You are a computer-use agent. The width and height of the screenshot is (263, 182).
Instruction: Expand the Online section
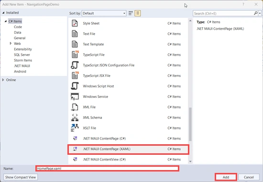3,80
